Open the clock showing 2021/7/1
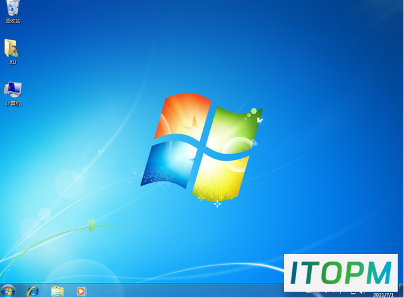This screenshot has width=404, height=298. pyautogui.click(x=383, y=295)
